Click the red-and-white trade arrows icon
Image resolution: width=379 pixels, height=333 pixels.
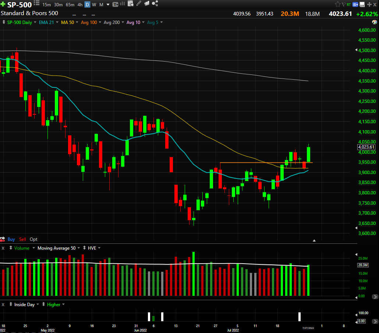tap(3, 239)
